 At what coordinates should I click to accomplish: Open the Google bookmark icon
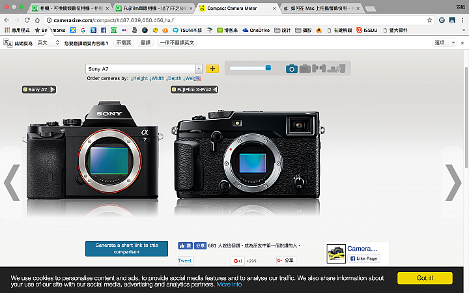[x=83, y=30]
